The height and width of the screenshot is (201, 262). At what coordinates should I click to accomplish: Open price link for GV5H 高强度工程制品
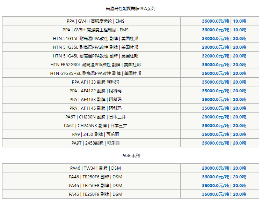pos(224,30)
